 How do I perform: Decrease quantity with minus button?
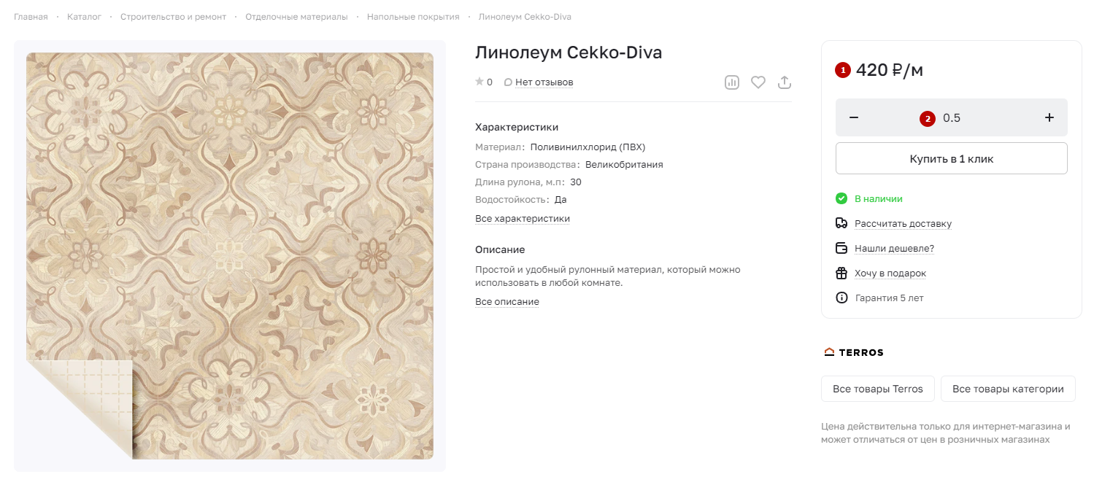click(x=854, y=117)
